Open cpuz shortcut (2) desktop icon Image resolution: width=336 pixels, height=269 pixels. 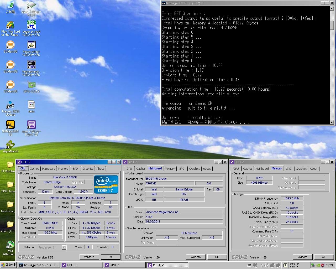pos(31,128)
